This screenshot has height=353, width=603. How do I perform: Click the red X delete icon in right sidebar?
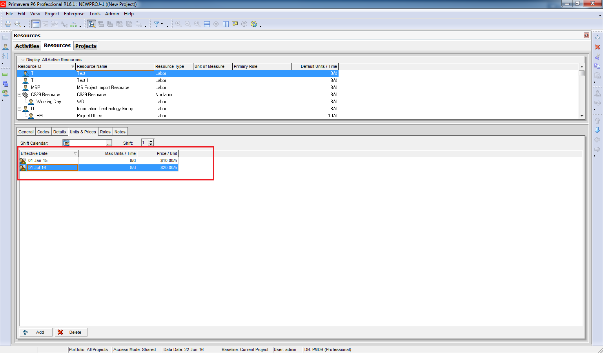597,47
